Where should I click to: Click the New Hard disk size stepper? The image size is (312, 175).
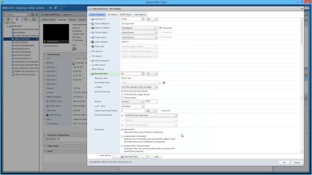[143, 73]
